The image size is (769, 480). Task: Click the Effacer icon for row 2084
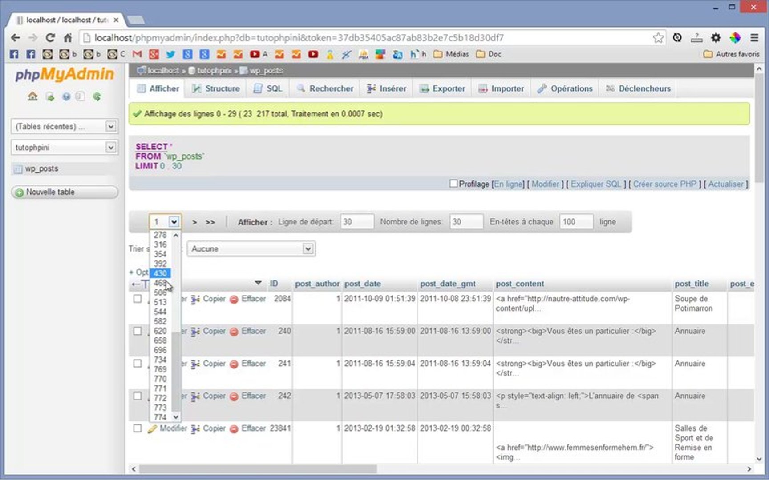click(234, 300)
